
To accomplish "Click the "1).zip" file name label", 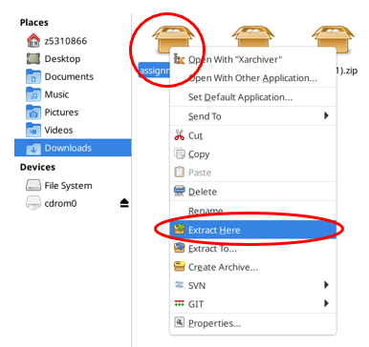I will click(x=347, y=71).
